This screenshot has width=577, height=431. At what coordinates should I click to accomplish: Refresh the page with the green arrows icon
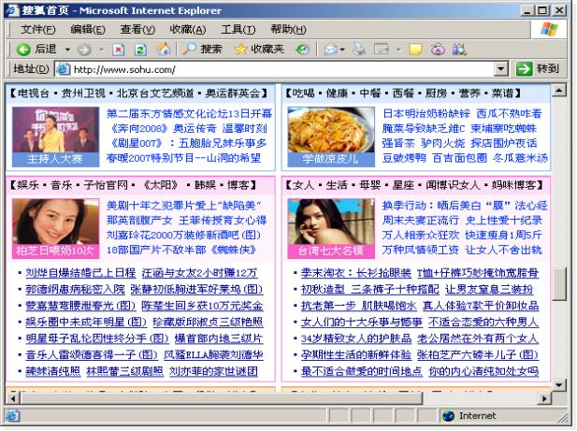pyautogui.click(x=140, y=50)
